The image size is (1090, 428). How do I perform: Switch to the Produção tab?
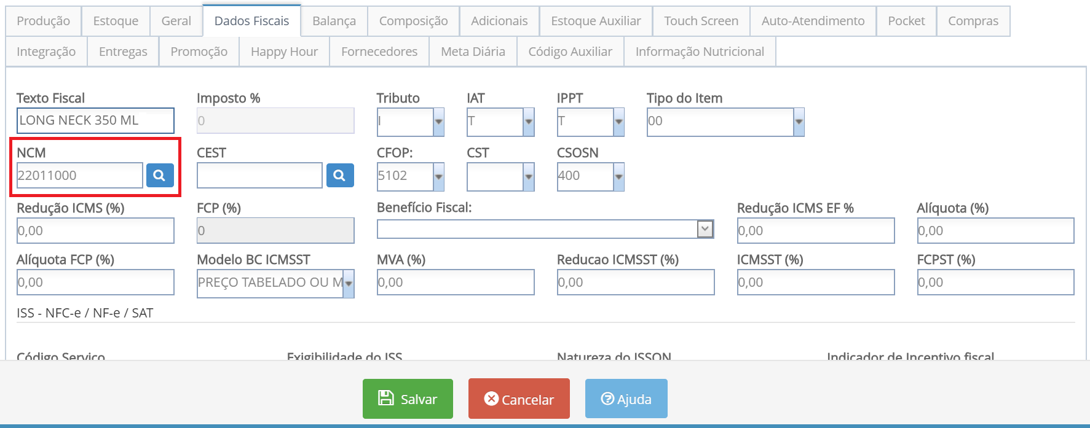(43, 21)
